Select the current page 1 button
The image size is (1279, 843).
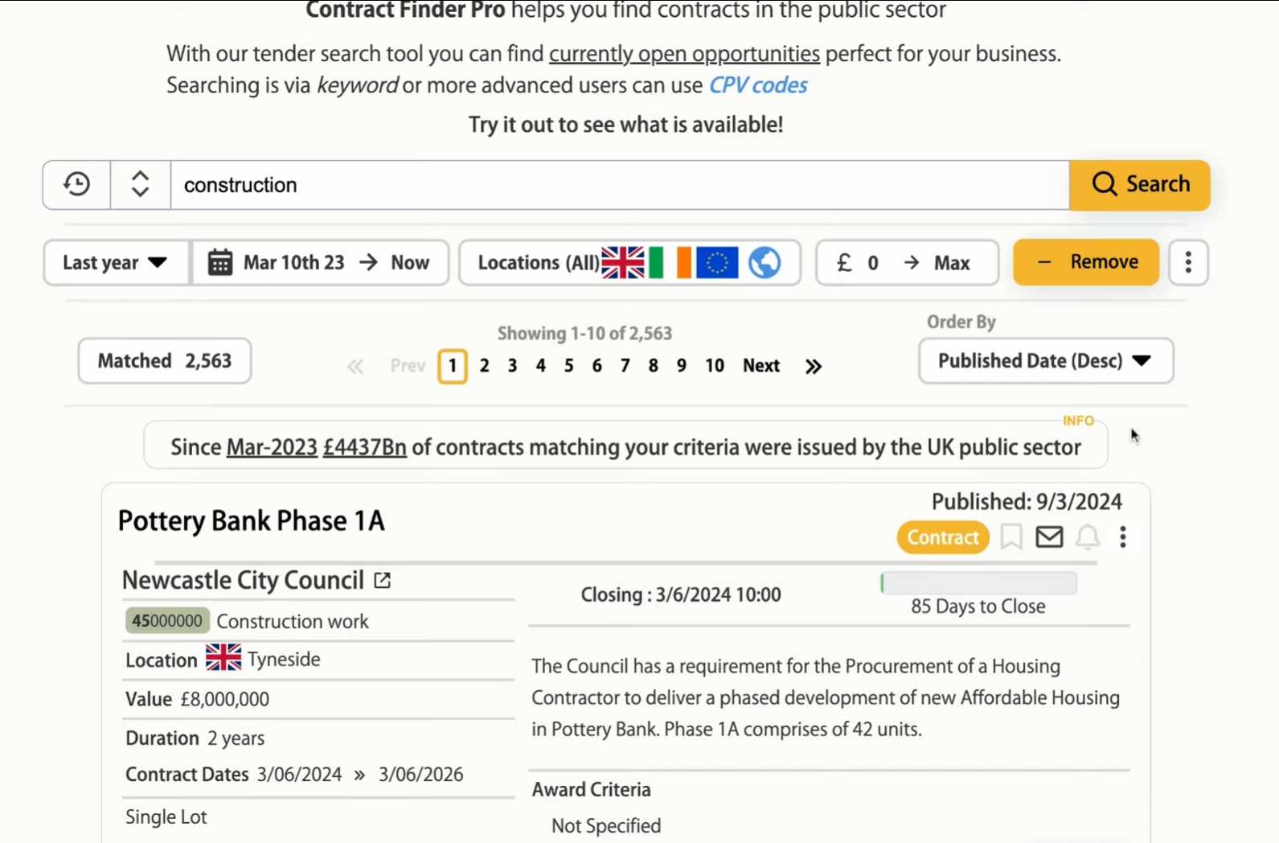tap(453, 366)
